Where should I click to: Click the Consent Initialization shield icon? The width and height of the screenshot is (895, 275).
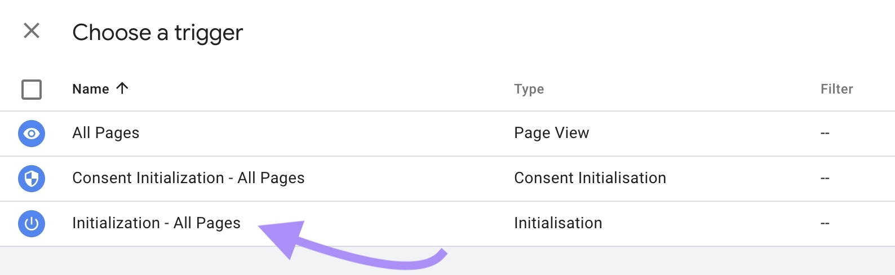[32, 179]
